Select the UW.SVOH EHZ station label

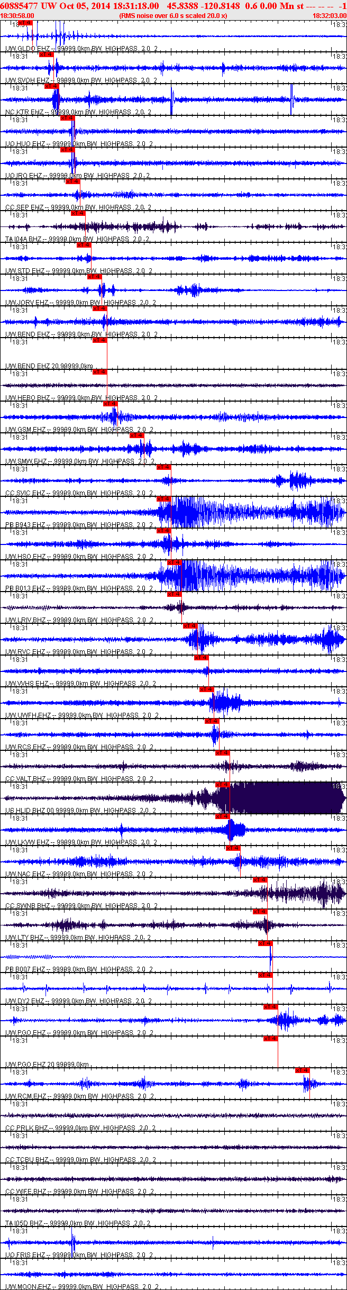click(28, 80)
